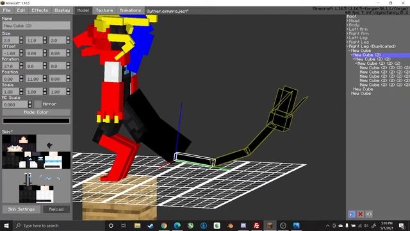Expand the Head tree node
410x231 pixels.
[x=347, y=21]
